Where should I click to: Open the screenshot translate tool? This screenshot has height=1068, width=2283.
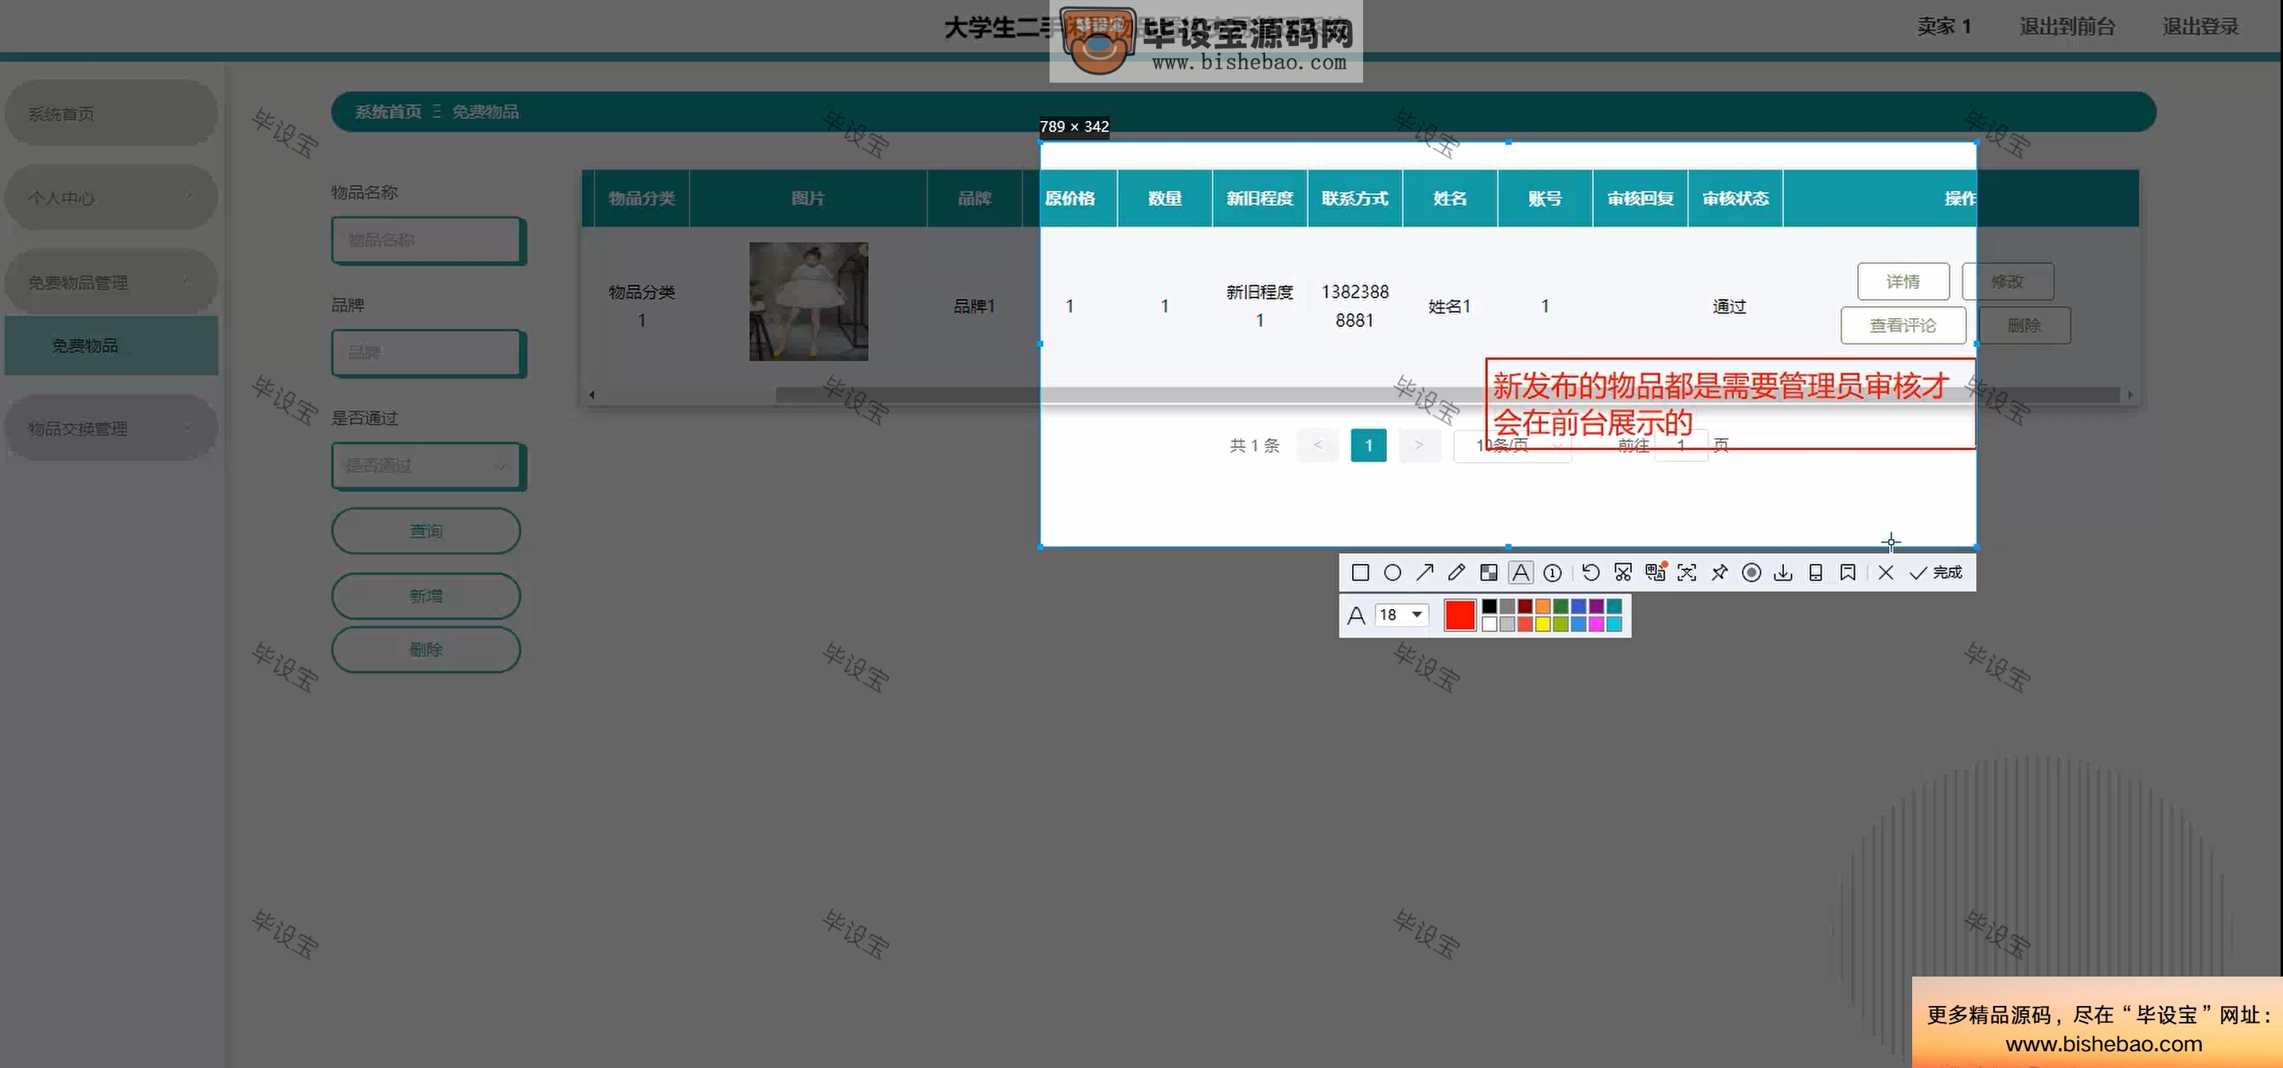[x=1654, y=573]
